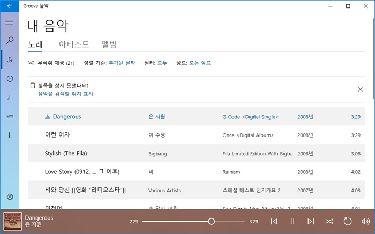The height and width of the screenshot is (234, 375).
Task: Click artist 이 수영
Action: (x=157, y=135)
